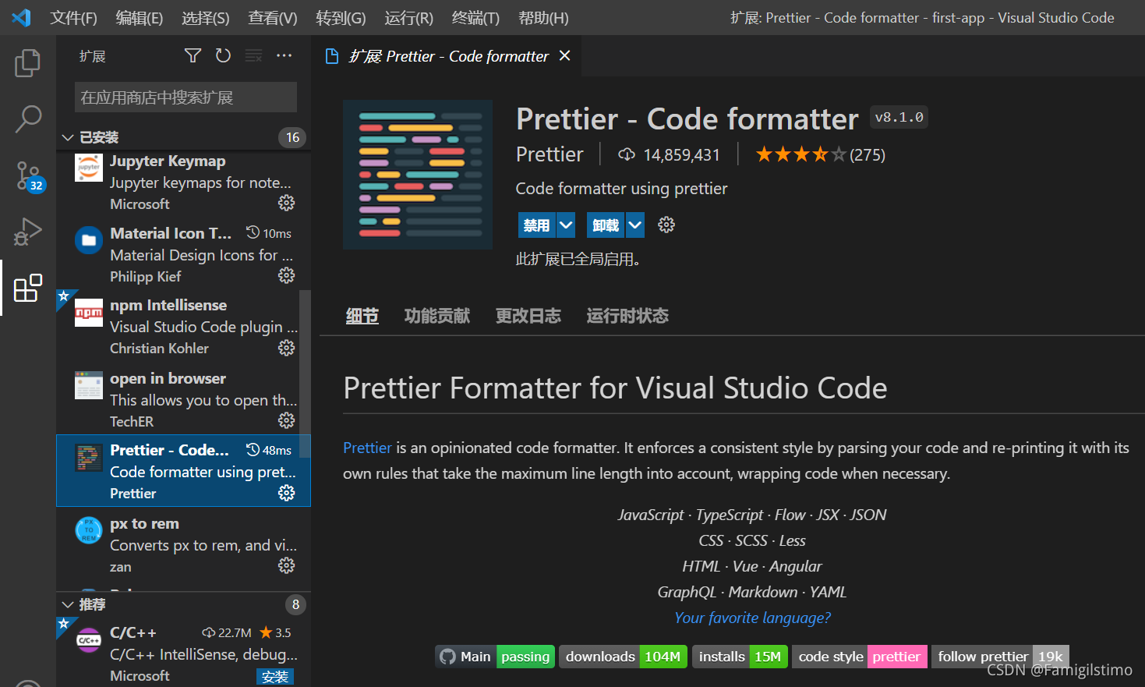The width and height of the screenshot is (1145, 687).
Task: Click the extension marketplace search field
Action: pyautogui.click(x=185, y=97)
